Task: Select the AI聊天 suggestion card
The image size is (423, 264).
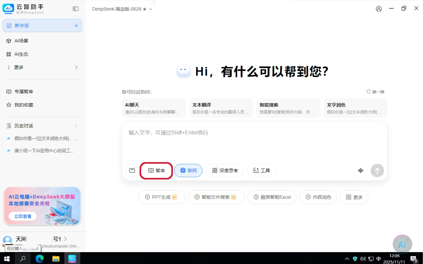Action: [154, 108]
